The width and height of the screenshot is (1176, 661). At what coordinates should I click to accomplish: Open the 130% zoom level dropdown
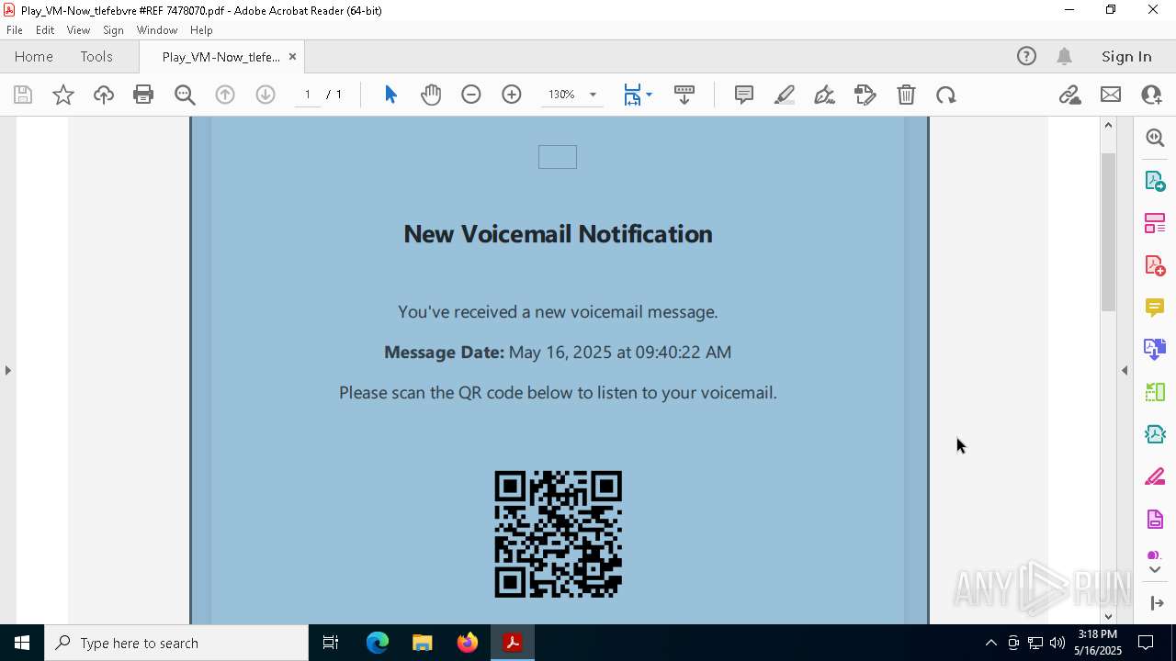[593, 95]
